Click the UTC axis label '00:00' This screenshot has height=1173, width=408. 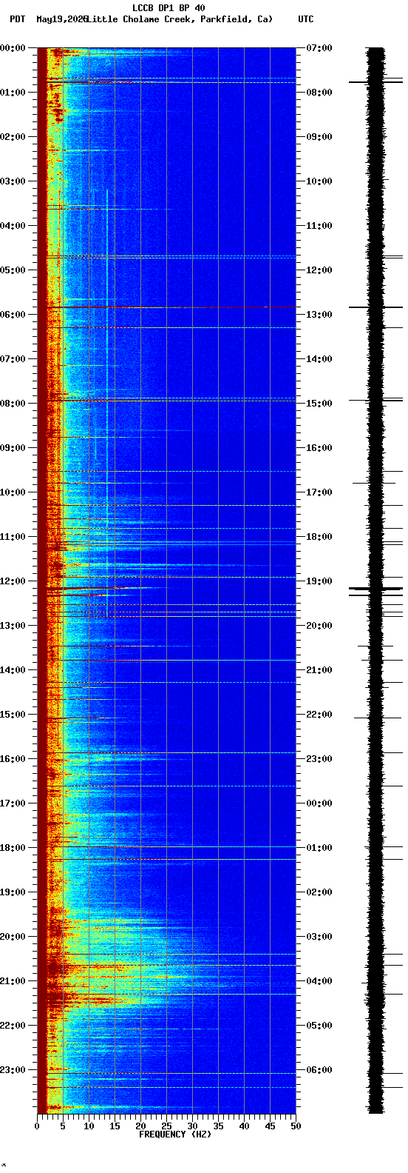tap(319, 803)
